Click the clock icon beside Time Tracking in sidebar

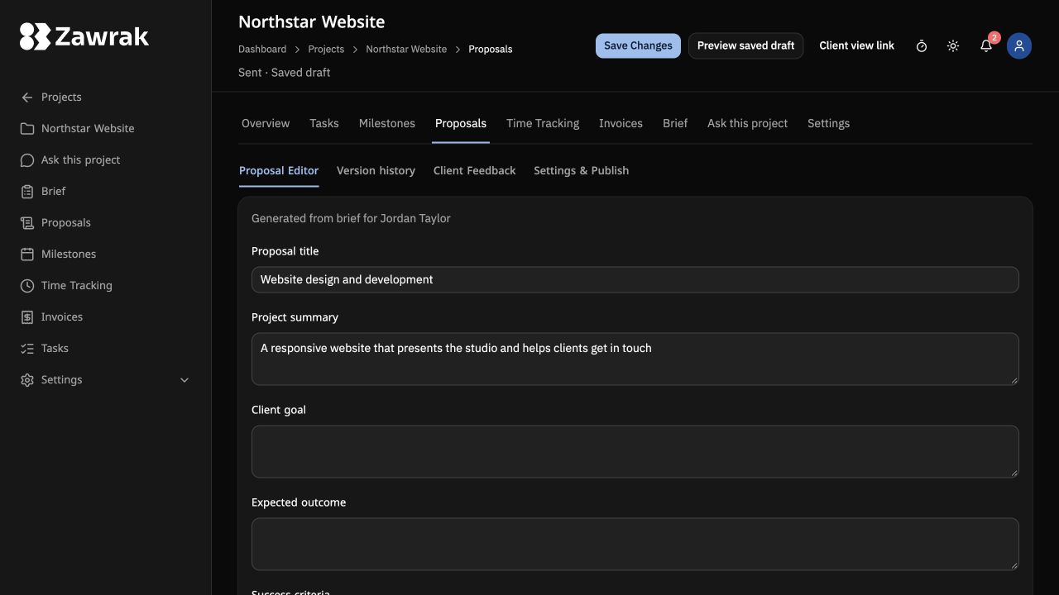tap(27, 285)
